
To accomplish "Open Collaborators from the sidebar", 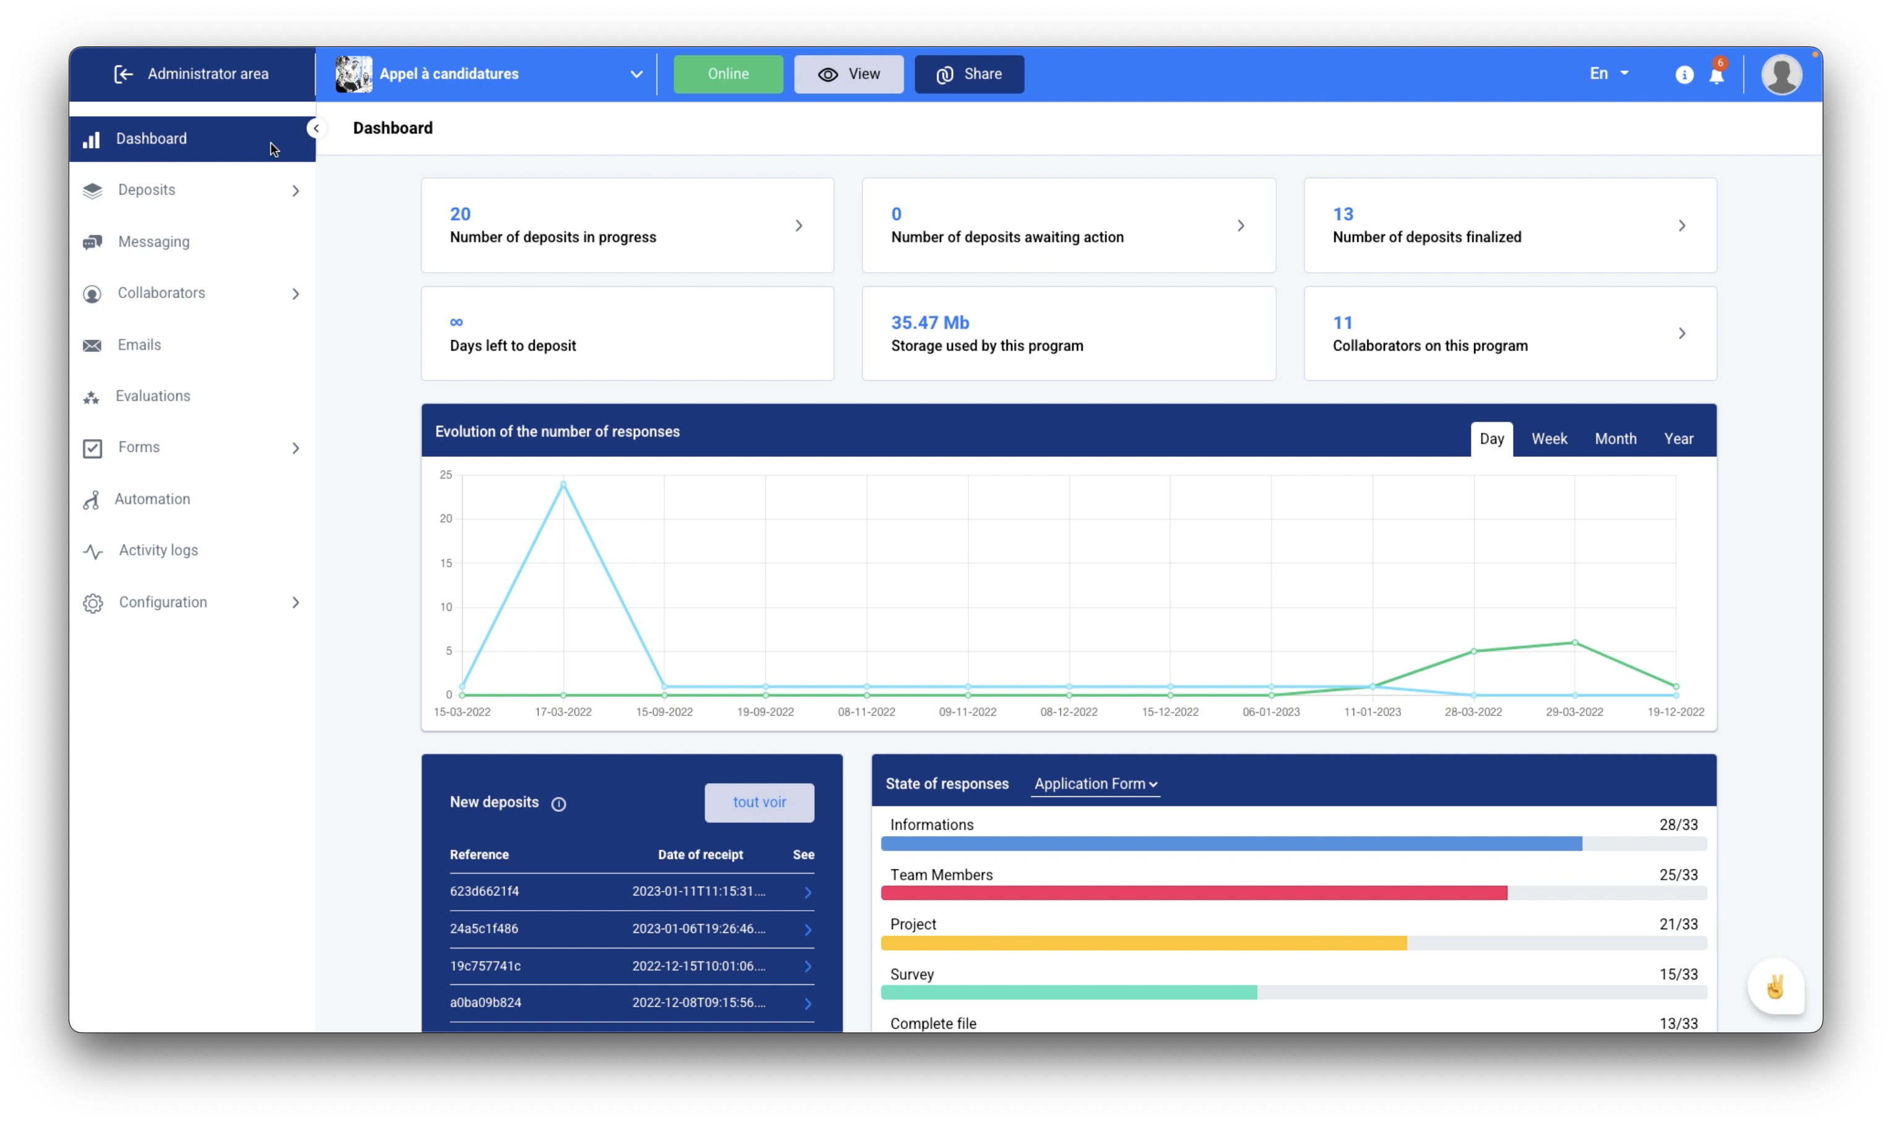I will click(161, 292).
